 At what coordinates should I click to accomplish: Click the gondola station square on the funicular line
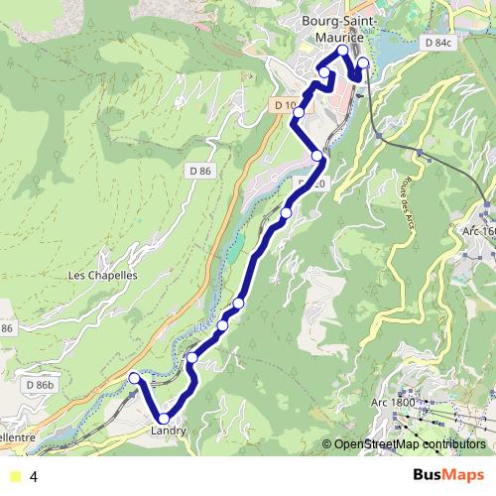point(379,136)
